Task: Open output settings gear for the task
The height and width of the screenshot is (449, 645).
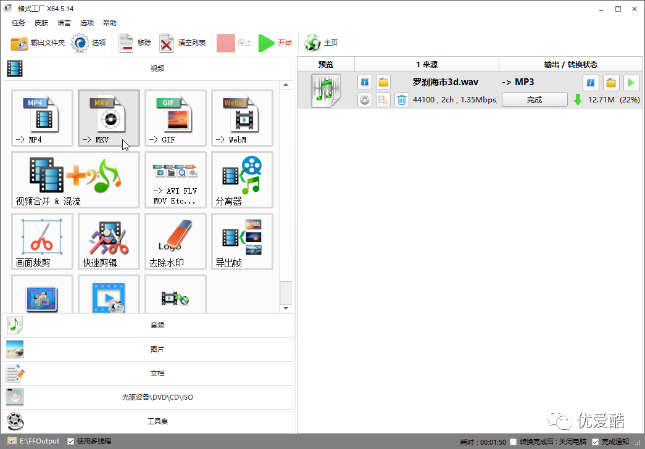Action: coord(364,100)
